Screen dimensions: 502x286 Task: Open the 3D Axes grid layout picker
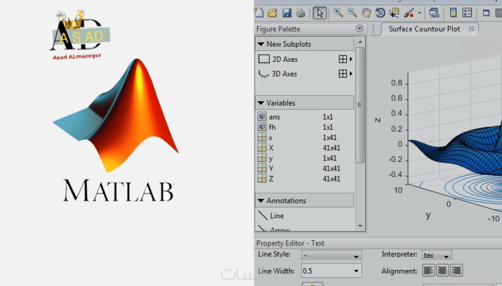tap(343, 74)
